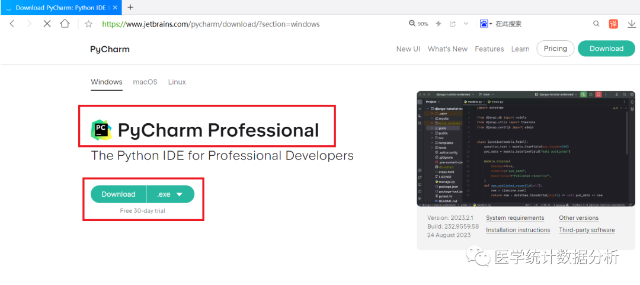Click the 'Free 30-day trial' text
This screenshot has height=285, width=640.
coord(142,211)
